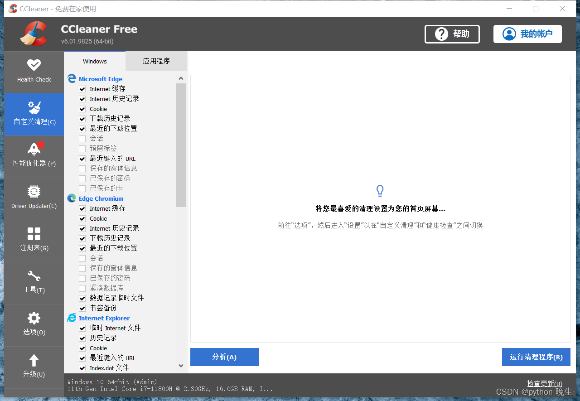The image size is (580, 401).
Task: Click the list scrollbar up arrow
Action: (181, 78)
